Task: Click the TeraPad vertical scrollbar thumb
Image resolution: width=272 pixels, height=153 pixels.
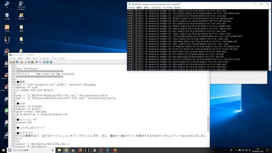Action: click(x=208, y=124)
